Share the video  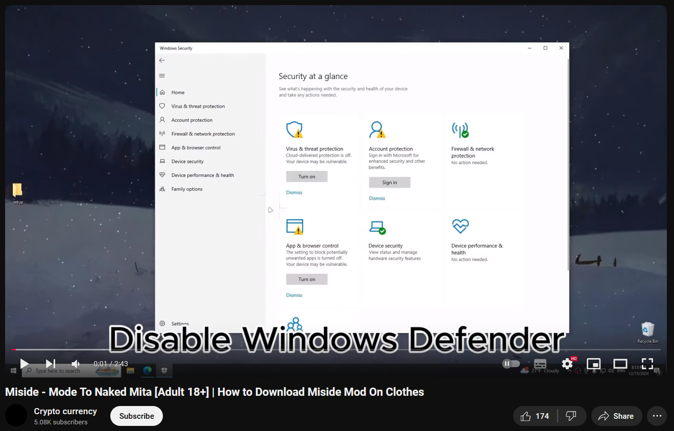pyautogui.click(x=616, y=416)
